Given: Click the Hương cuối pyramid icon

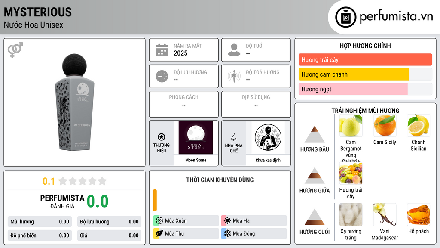Looking at the screenshot, I should coord(315,217).
